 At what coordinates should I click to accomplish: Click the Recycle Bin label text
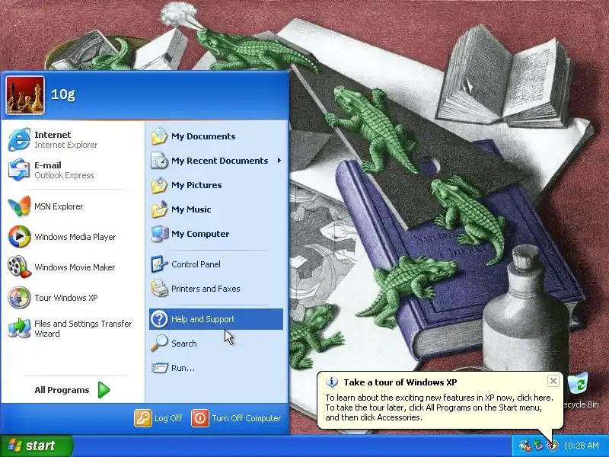coord(581,404)
